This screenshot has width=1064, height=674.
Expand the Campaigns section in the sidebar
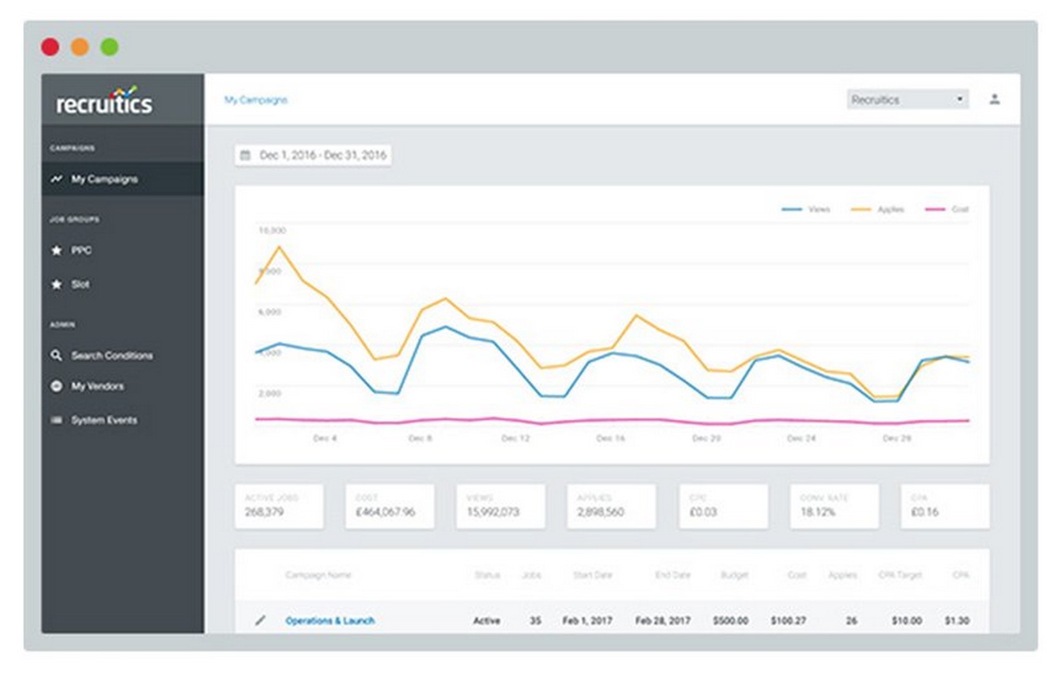72,149
